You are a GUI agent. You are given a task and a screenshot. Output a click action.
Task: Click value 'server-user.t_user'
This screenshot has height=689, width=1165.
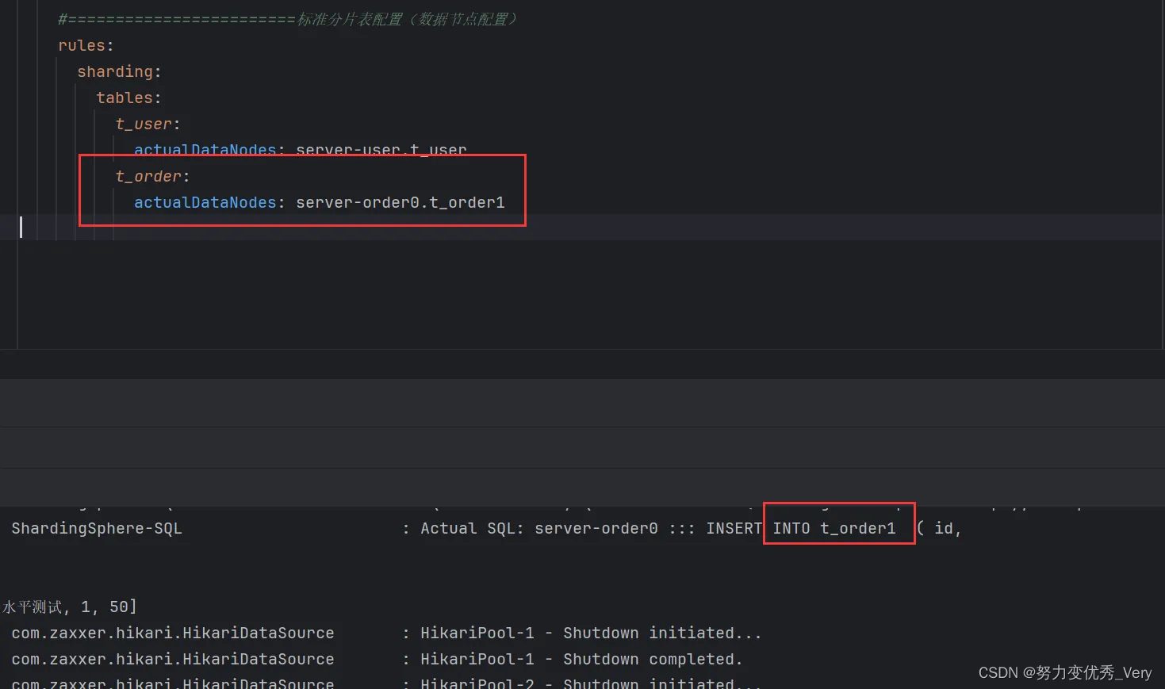pyautogui.click(x=381, y=149)
